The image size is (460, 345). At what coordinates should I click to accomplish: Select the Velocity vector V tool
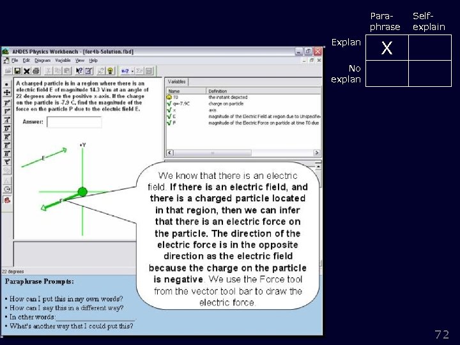(7, 111)
